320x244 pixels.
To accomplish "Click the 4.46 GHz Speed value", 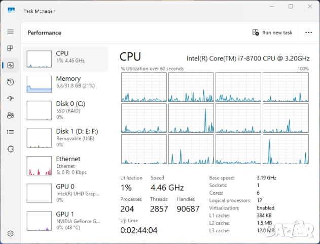I will [167, 188].
